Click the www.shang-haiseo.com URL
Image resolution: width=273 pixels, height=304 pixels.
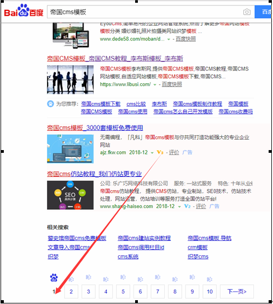pos(126,206)
